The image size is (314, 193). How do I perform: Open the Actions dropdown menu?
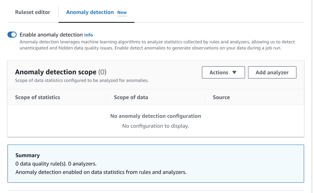(x=223, y=72)
